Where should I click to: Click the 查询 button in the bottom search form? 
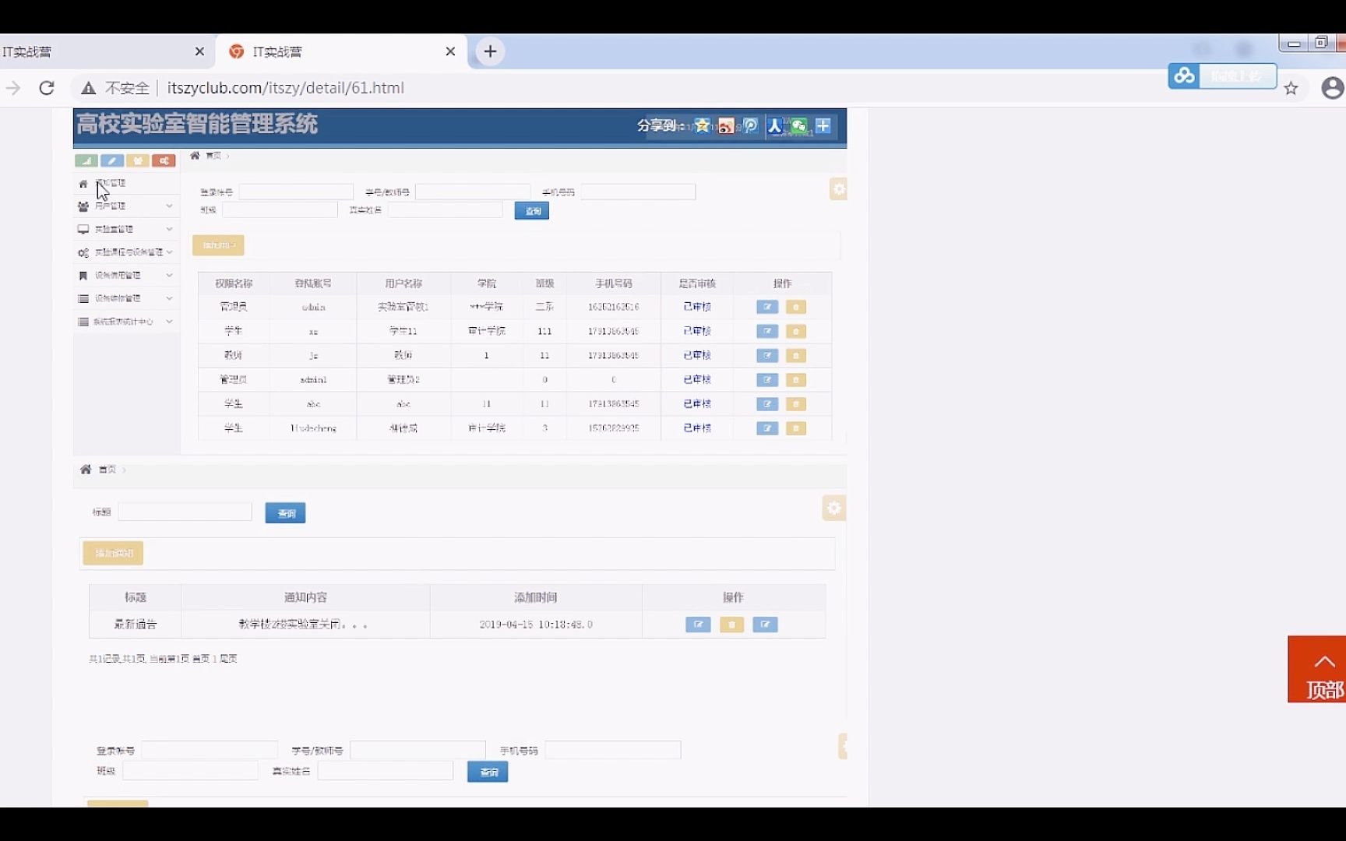pos(488,772)
